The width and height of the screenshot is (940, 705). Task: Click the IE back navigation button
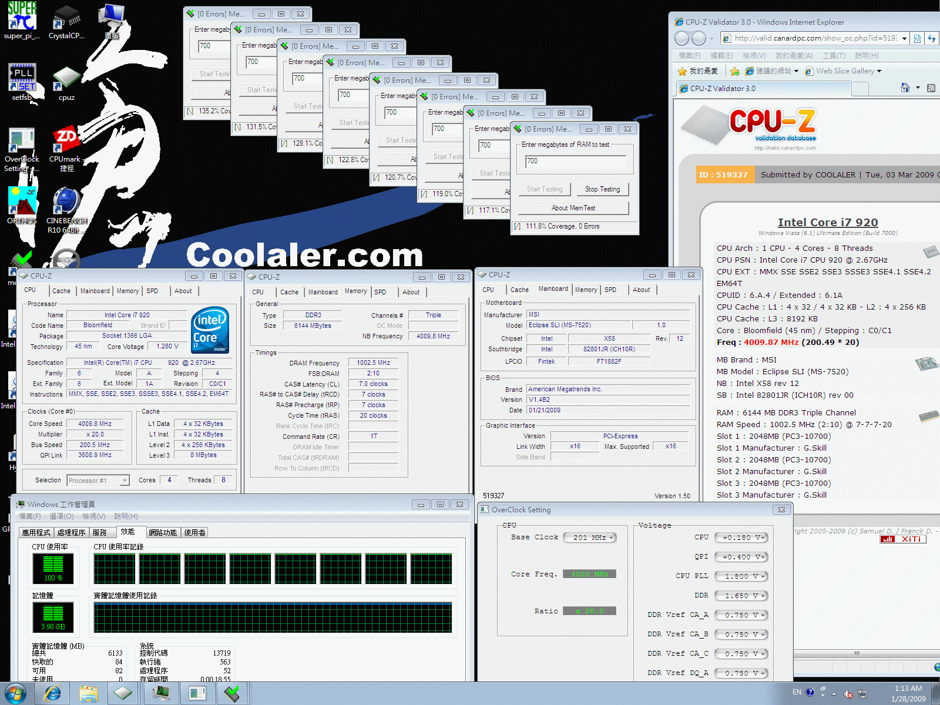coord(681,38)
